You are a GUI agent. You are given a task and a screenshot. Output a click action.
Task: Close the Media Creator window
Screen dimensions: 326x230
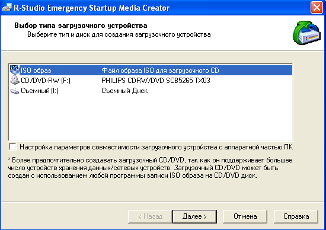click(317, 8)
